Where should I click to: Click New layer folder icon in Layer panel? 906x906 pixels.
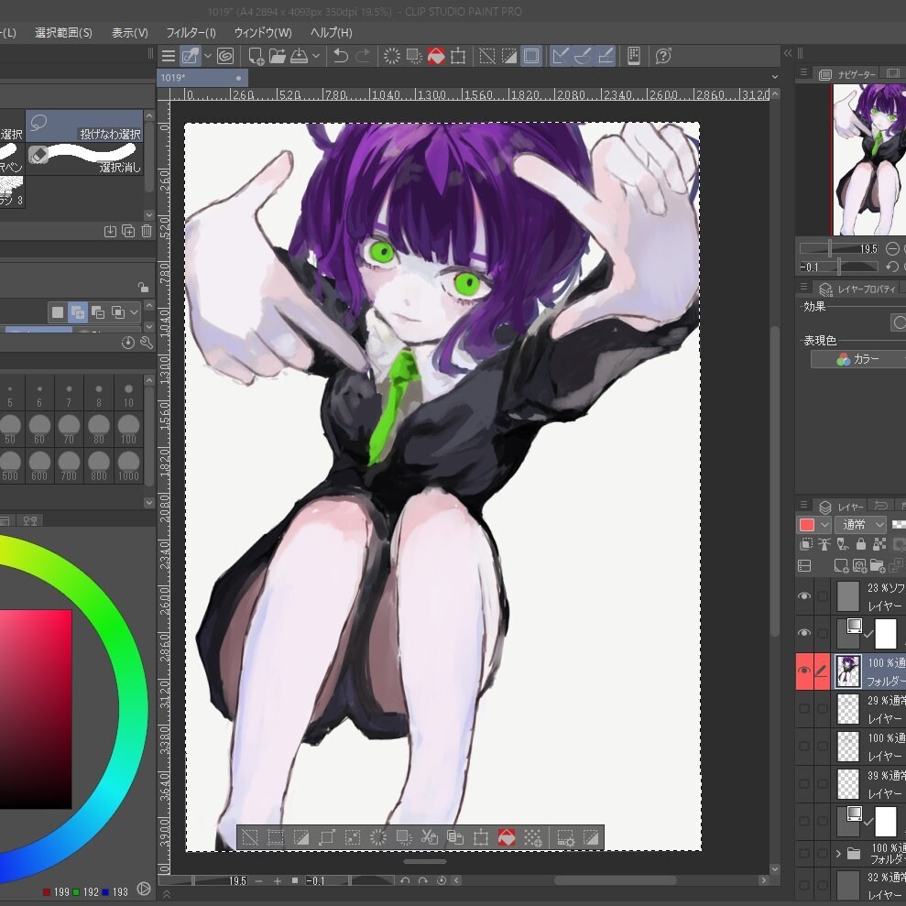[x=877, y=565]
